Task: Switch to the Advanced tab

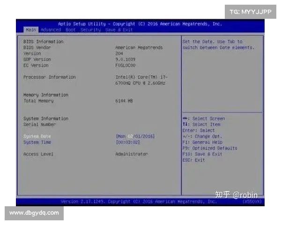Action: [51, 30]
